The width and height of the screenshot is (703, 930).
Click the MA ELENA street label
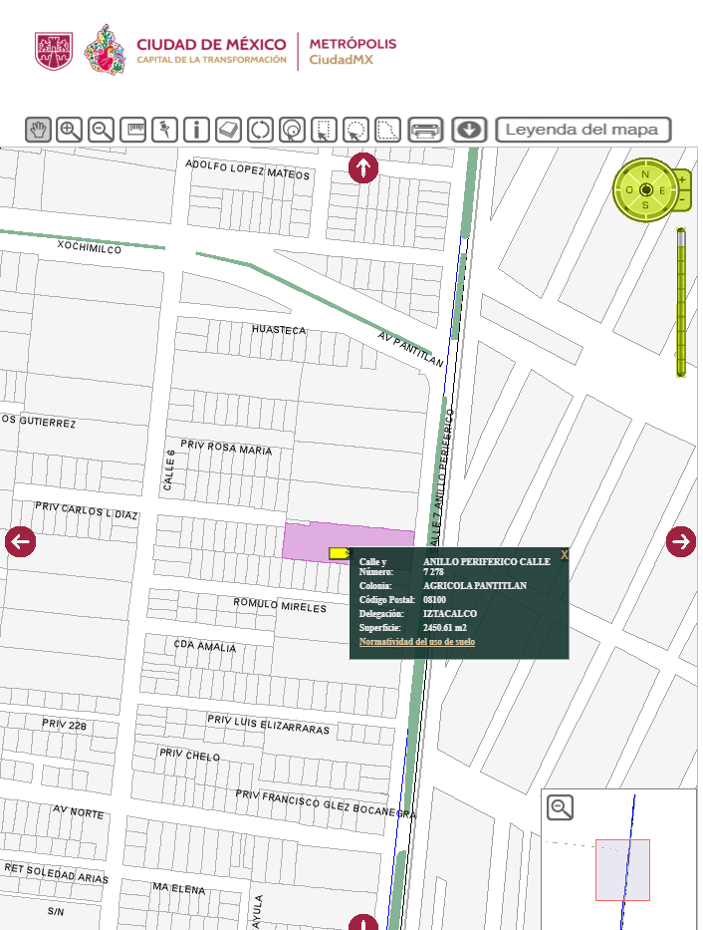click(179, 888)
